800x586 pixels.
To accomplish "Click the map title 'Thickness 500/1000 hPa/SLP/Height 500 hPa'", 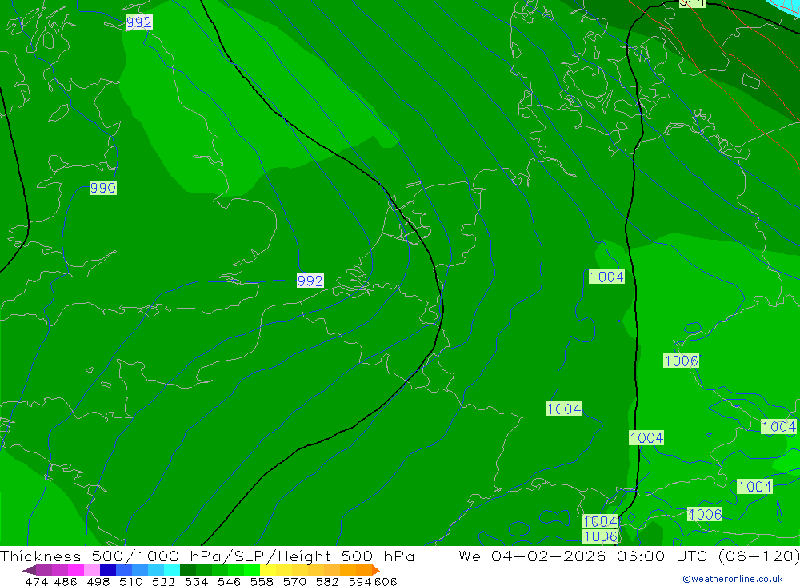I will [207, 556].
